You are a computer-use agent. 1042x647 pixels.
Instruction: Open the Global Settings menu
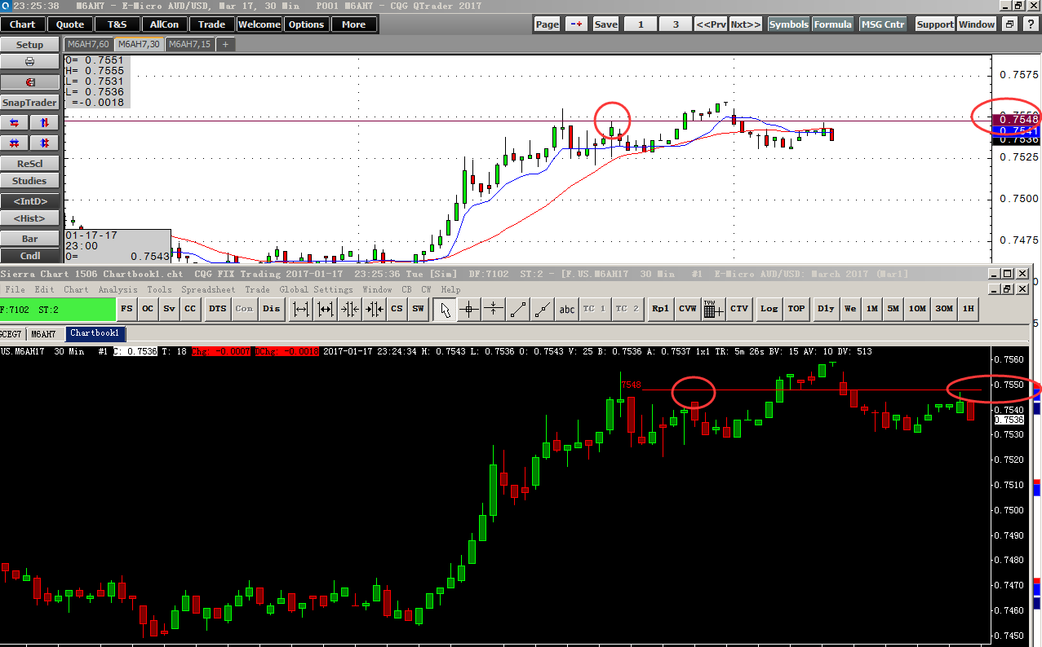coord(316,289)
